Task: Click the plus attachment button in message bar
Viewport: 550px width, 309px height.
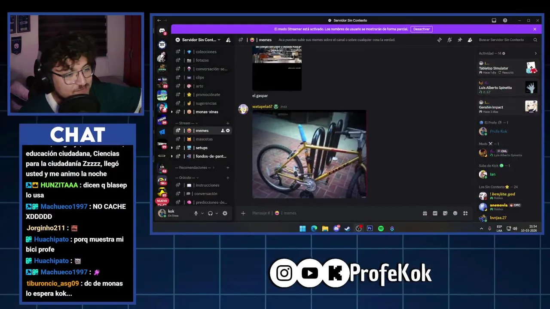Action: tap(243, 213)
